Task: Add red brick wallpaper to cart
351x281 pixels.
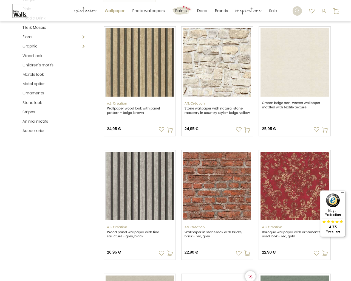Action: [247, 253]
